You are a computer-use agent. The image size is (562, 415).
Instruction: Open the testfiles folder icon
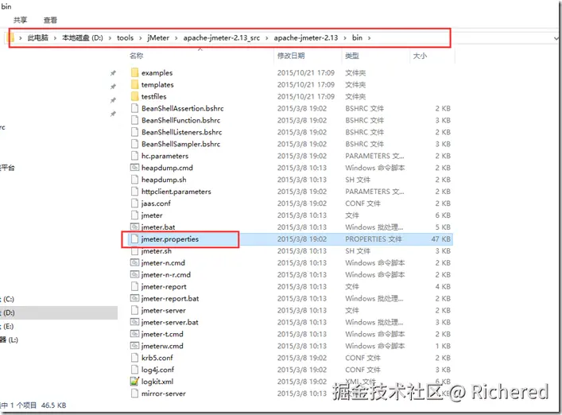point(135,96)
